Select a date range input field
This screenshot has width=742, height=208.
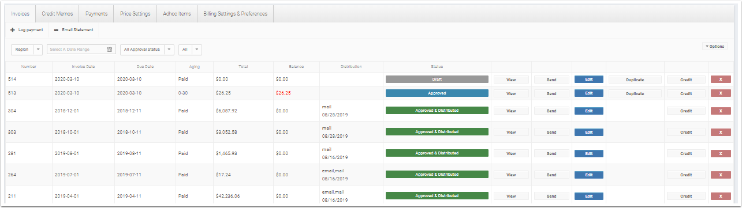point(81,50)
